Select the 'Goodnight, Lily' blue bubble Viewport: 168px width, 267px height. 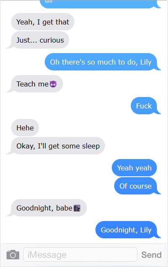pos(126,230)
